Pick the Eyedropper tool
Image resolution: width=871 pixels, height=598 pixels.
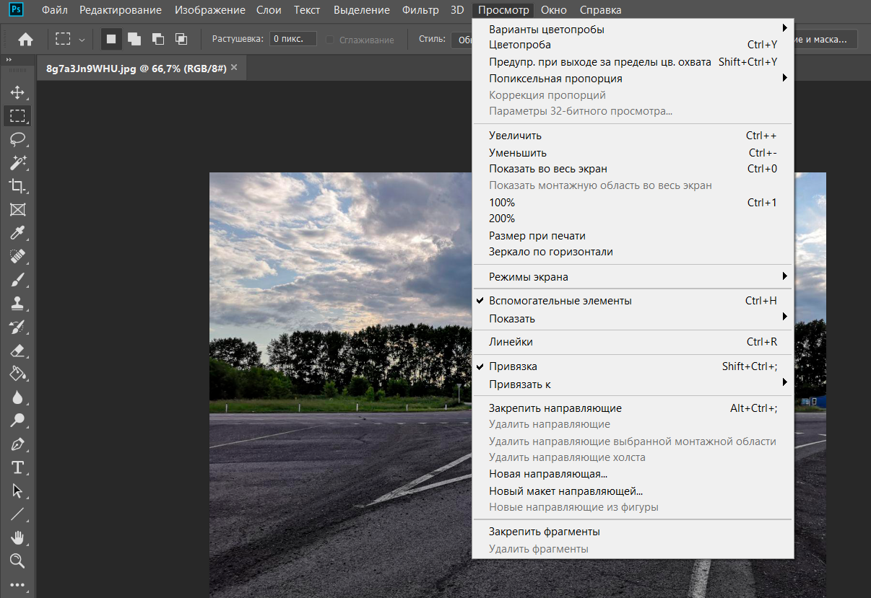click(x=17, y=233)
